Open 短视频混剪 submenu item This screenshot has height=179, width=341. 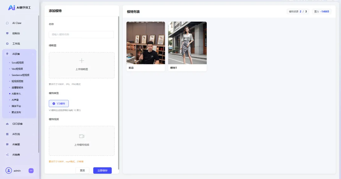pyautogui.click(x=17, y=81)
